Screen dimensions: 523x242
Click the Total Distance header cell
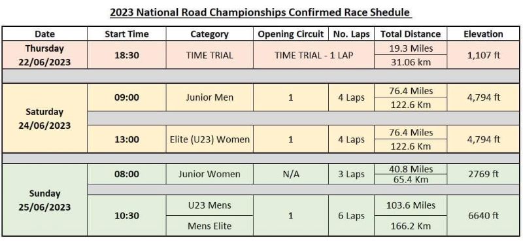411,34
